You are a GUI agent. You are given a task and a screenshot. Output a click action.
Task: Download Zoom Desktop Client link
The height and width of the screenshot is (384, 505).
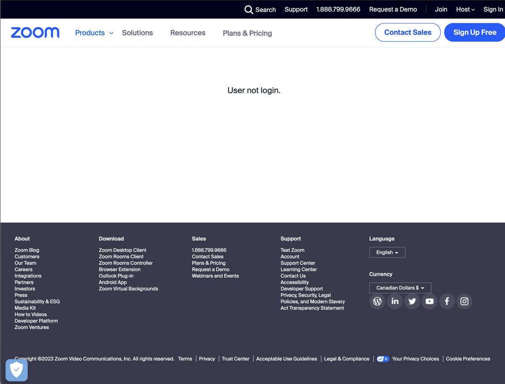click(122, 250)
